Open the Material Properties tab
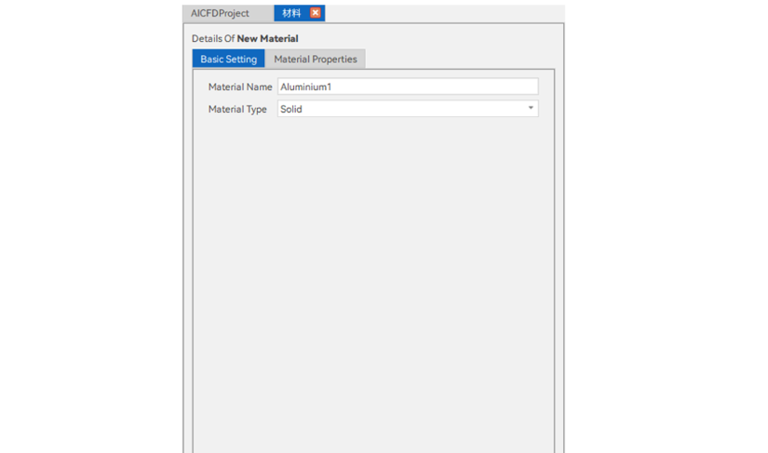Screen dimensions: 768x453 pyautogui.click(x=316, y=59)
